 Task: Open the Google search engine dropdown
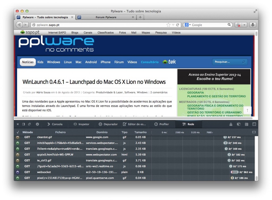[x=188, y=25]
